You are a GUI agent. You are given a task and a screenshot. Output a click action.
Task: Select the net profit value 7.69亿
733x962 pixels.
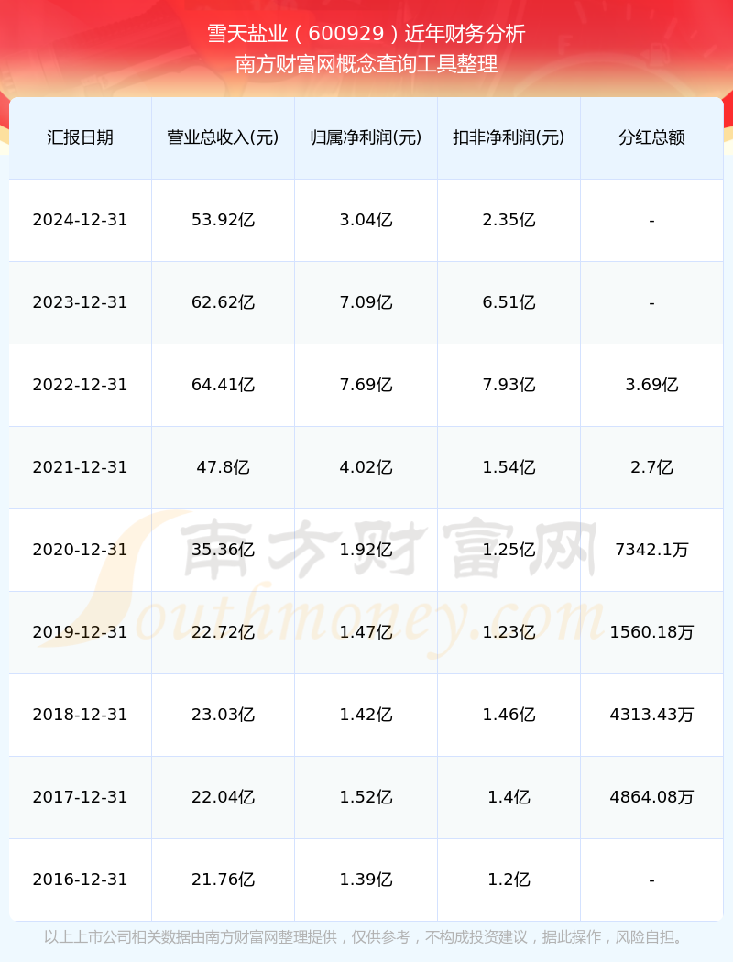tap(366, 385)
